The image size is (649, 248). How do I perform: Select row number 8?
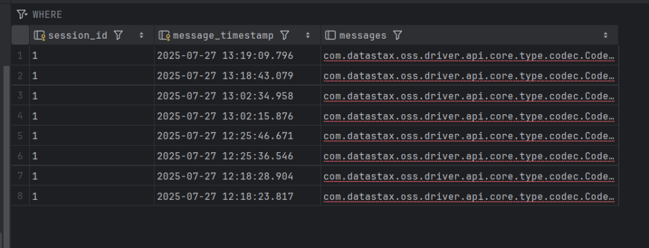pyautogui.click(x=20, y=196)
